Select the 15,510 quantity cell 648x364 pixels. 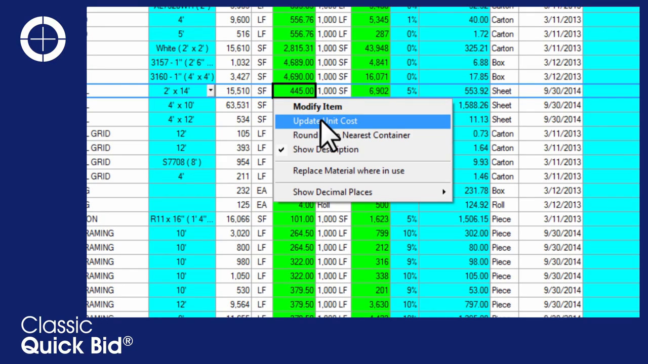click(x=234, y=91)
